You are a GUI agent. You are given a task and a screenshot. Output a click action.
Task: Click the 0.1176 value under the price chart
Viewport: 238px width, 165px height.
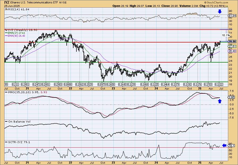198,84
